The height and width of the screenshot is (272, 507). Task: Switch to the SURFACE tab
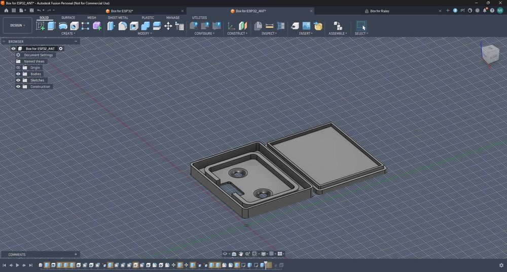tap(68, 18)
